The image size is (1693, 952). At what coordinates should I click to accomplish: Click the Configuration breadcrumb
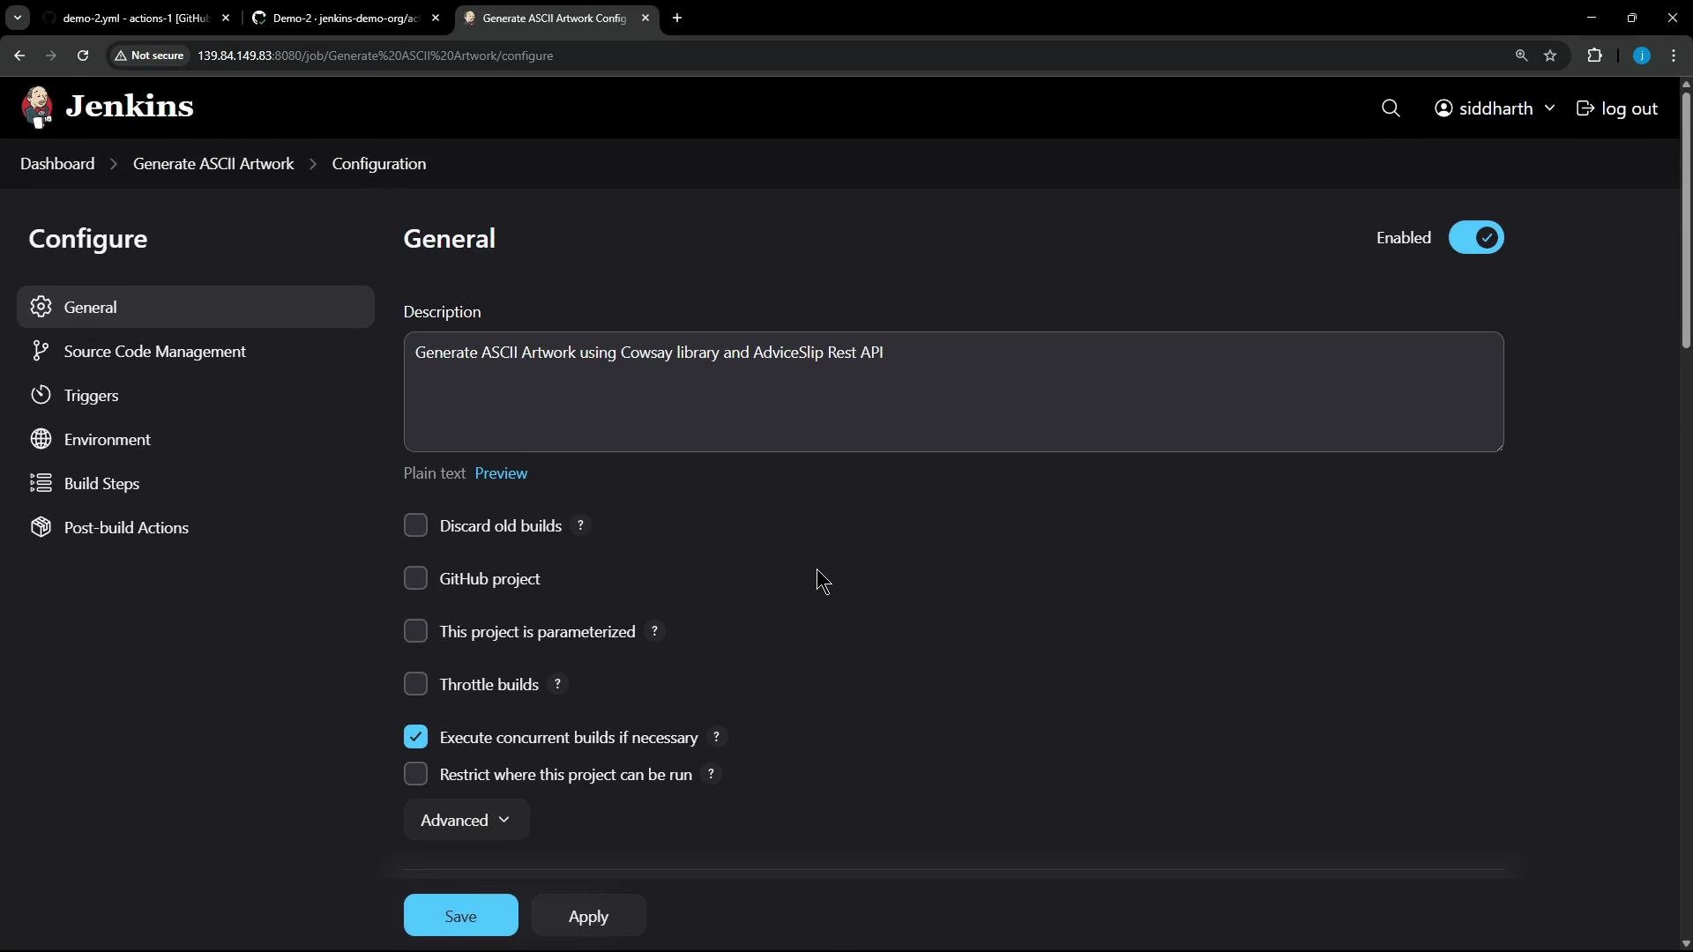click(x=379, y=164)
